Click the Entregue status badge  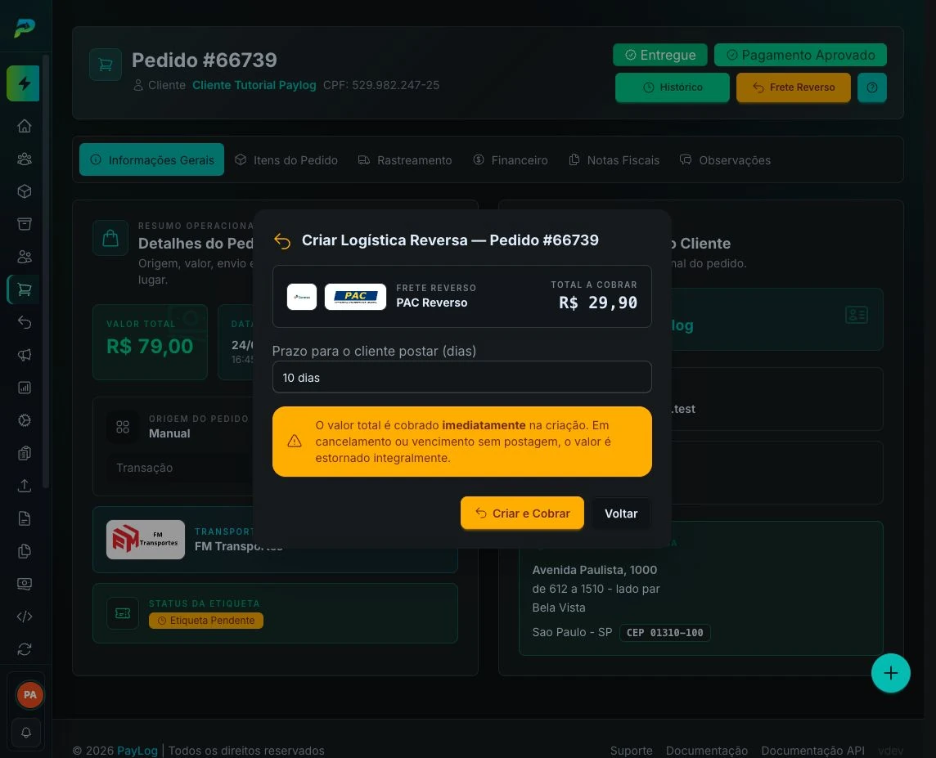pyautogui.click(x=660, y=55)
